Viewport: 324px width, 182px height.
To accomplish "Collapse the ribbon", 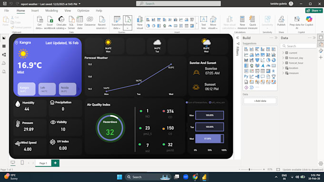I will coord(322,32).
